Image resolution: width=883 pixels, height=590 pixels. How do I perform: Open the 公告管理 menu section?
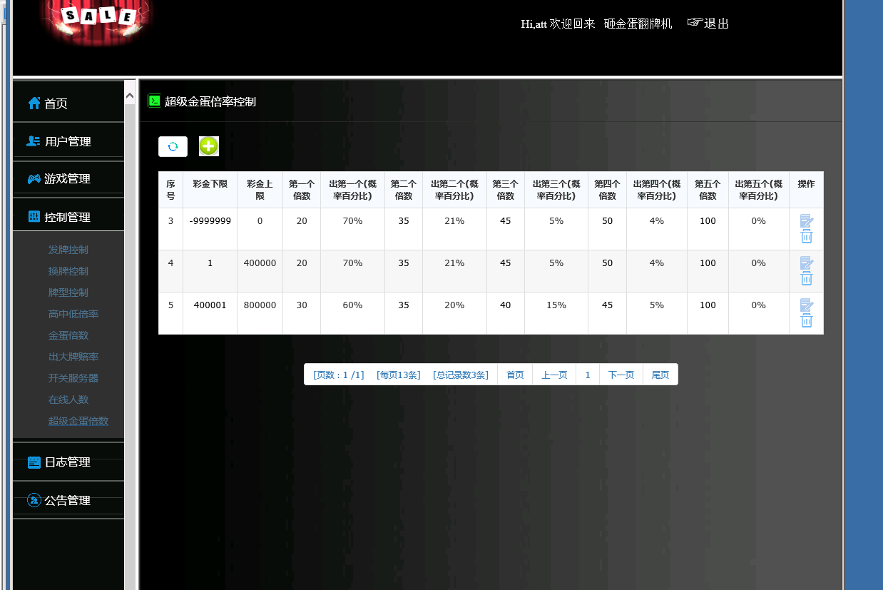coord(68,500)
